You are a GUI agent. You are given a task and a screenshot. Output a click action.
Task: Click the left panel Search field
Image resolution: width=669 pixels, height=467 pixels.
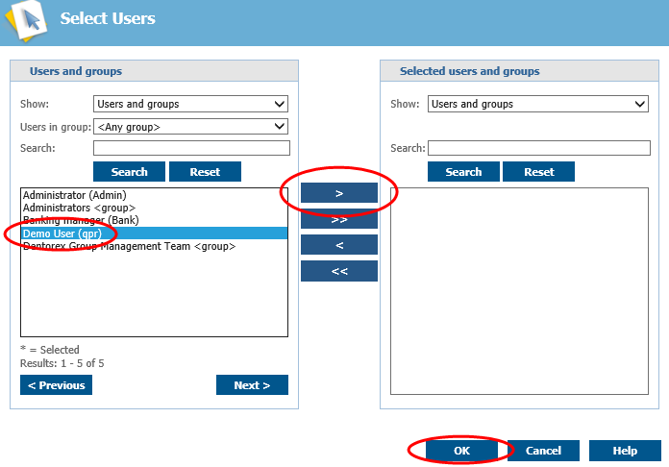pyautogui.click(x=191, y=148)
